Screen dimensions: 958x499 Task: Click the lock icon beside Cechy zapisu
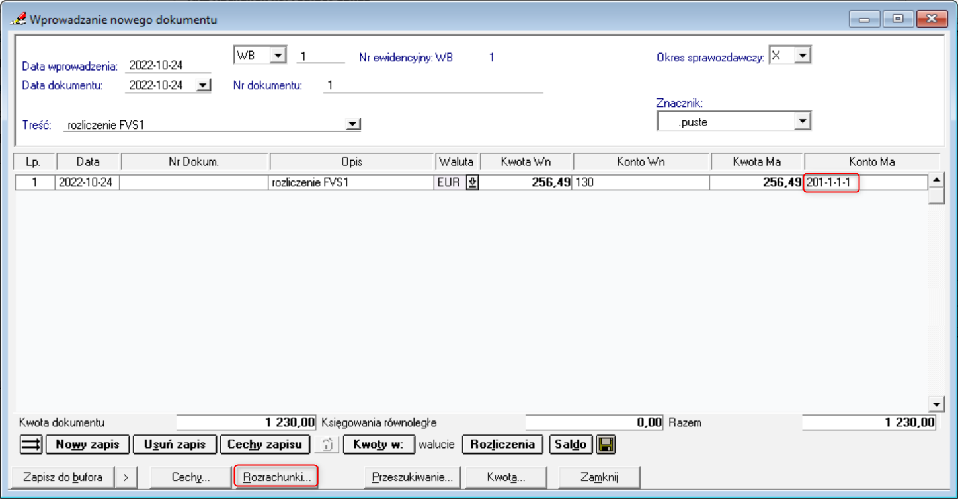pyautogui.click(x=327, y=445)
